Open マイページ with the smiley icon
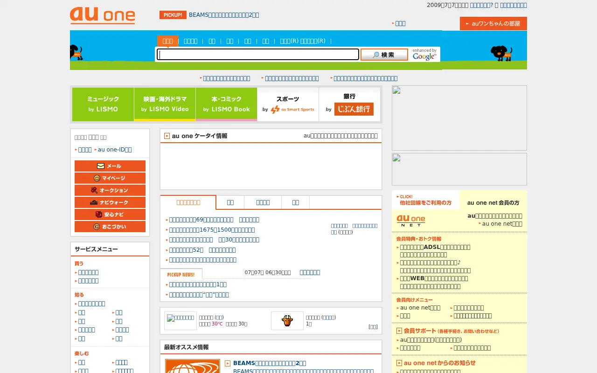The height and width of the screenshot is (373, 597). click(110, 178)
